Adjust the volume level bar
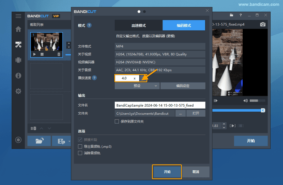 click(257, 100)
